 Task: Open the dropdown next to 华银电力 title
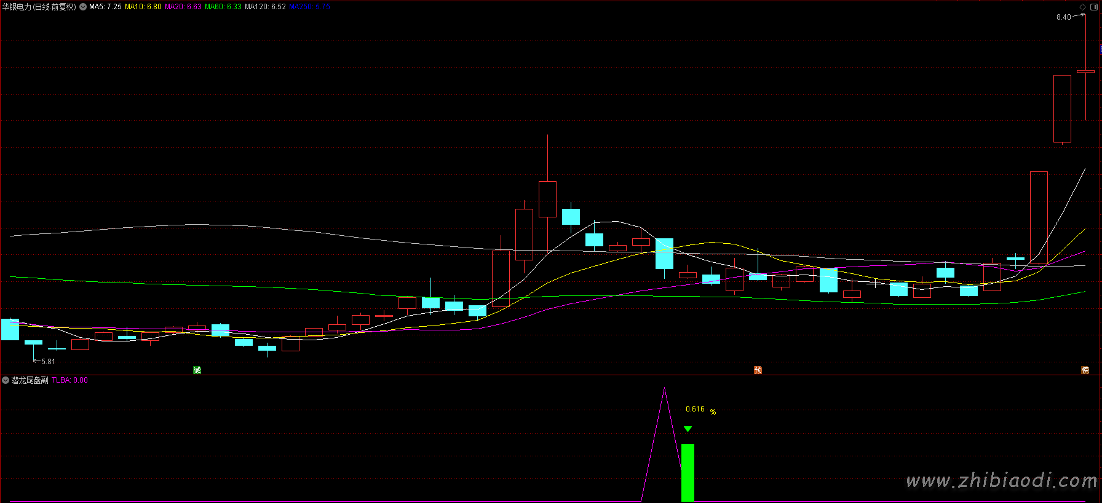83,7
